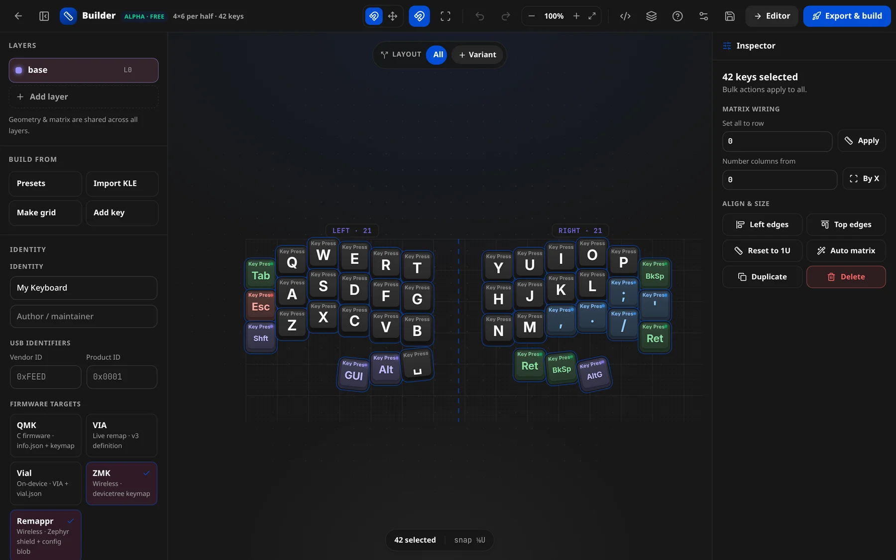Open the settings sliders icon in toolbar
The image size is (896, 560).
pyautogui.click(x=703, y=16)
